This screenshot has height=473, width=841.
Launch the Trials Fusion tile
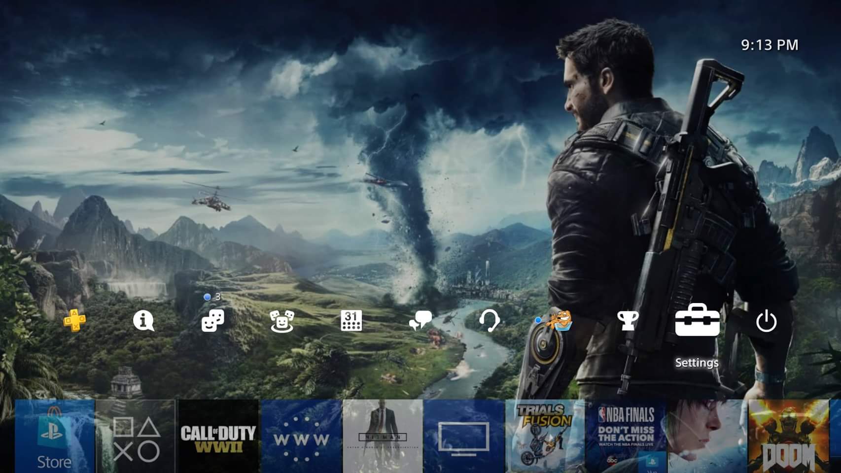point(545,436)
